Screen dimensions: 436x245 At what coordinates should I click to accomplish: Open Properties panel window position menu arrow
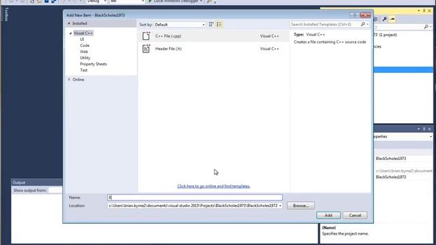pos(419,129)
